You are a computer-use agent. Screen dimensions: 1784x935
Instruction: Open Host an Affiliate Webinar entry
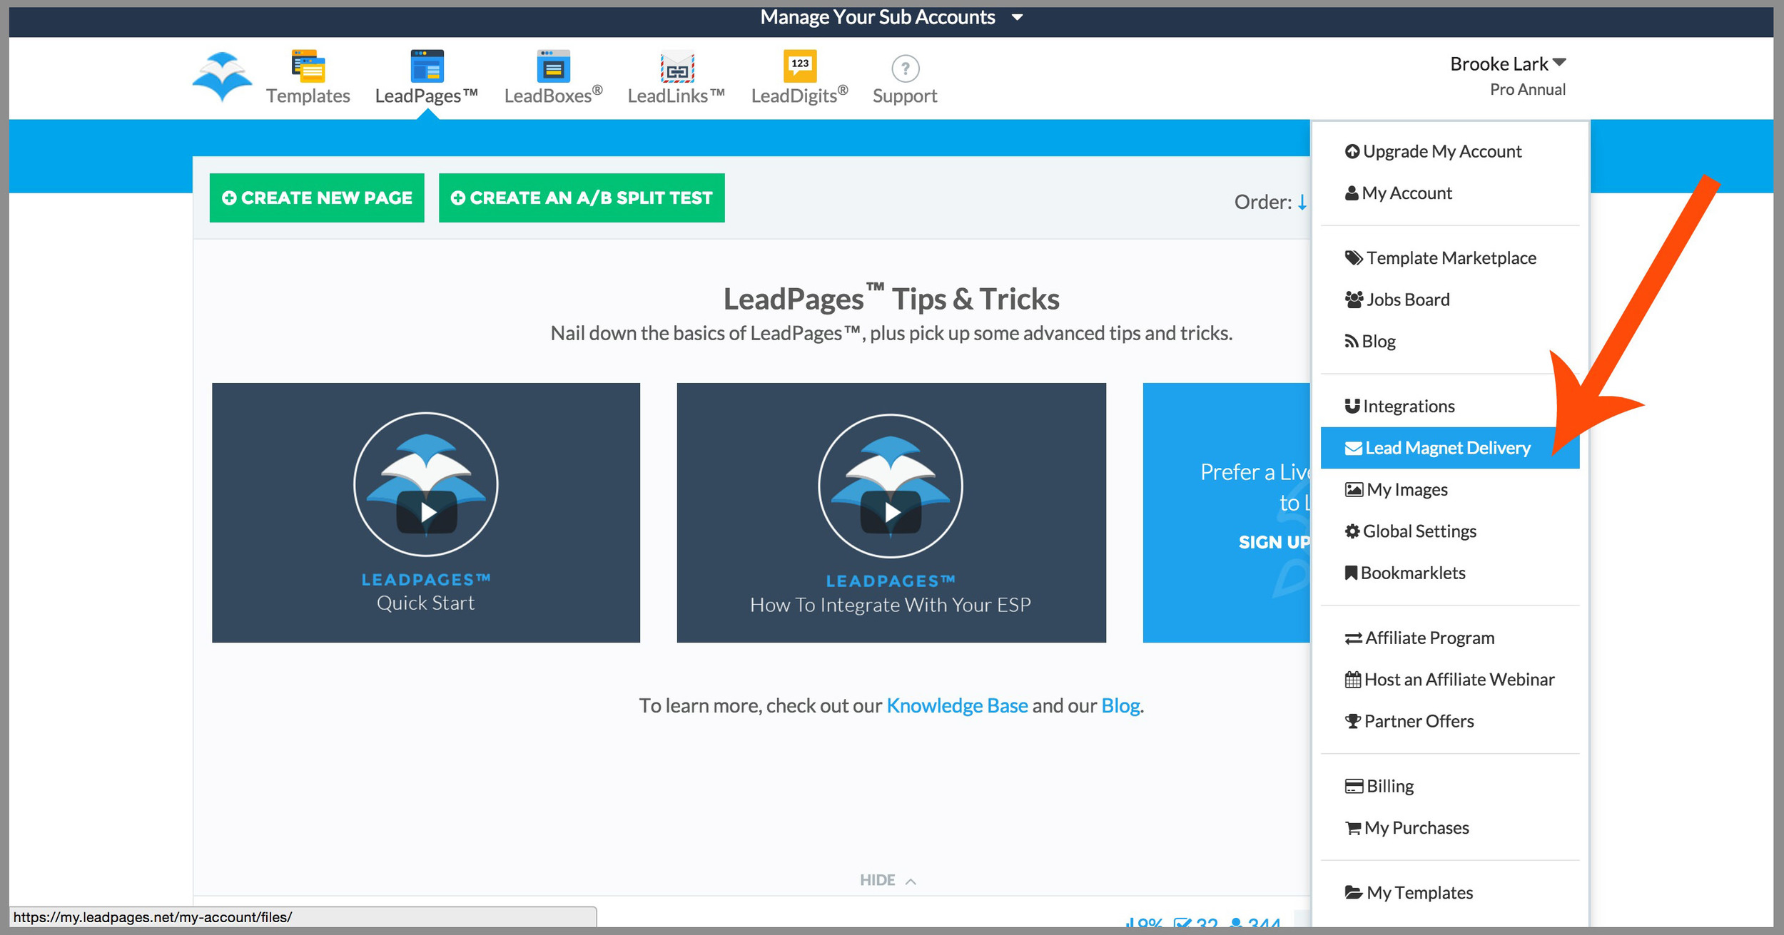coord(1449,680)
